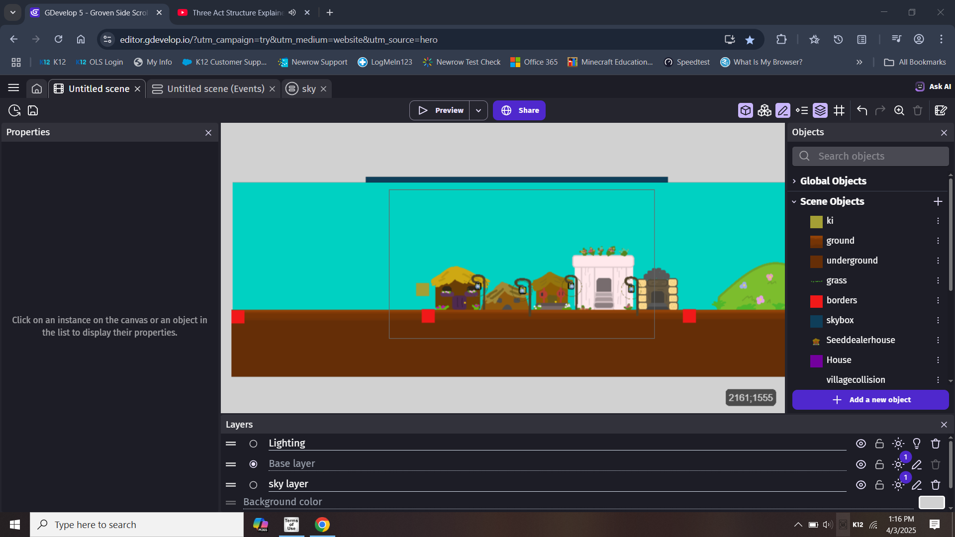Open the Background color swatch
The height and width of the screenshot is (537, 955).
[932, 503]
